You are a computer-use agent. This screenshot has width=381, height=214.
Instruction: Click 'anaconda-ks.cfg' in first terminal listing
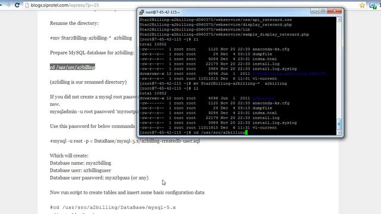tap(271, 49)
